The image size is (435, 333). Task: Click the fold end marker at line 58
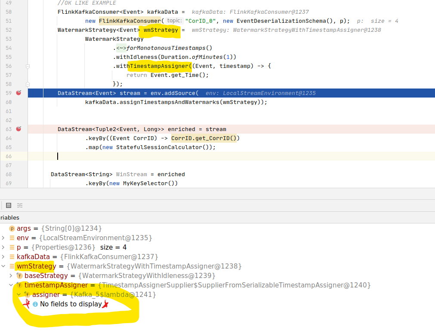tap(28, 84)
